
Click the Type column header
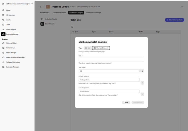point(94,32)
